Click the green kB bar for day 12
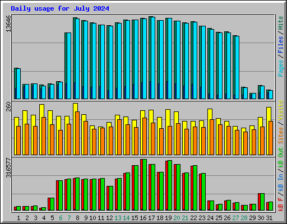This screenshot has width=287, height=224. [111, 198]
